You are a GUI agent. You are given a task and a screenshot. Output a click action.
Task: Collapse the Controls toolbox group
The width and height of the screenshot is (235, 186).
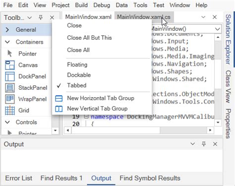point(7,122)
